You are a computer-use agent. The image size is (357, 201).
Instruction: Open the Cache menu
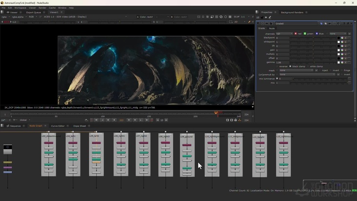52,8
